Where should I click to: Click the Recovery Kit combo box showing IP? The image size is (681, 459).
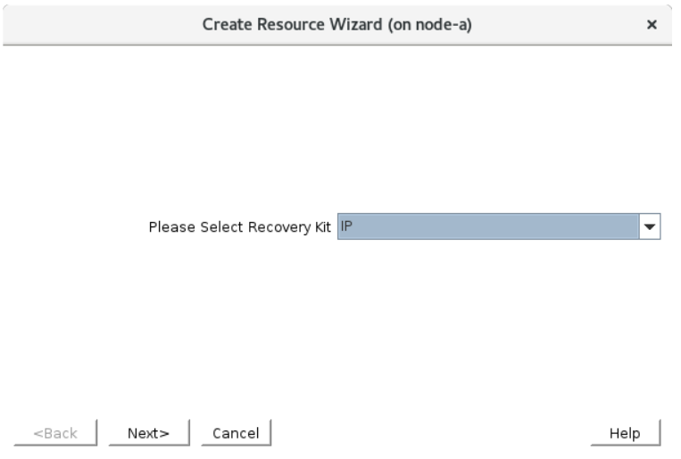pyautogui.click(x=488, y=227)
